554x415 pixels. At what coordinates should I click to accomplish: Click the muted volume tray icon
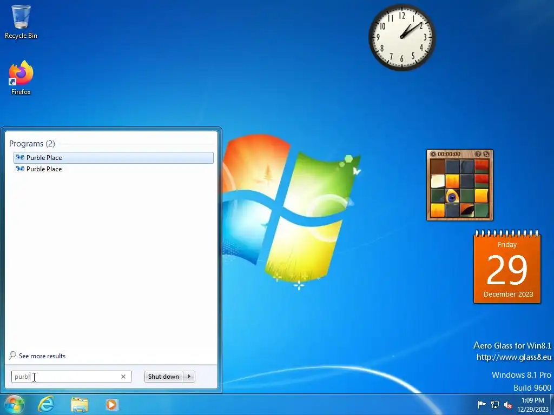[508, 405]
